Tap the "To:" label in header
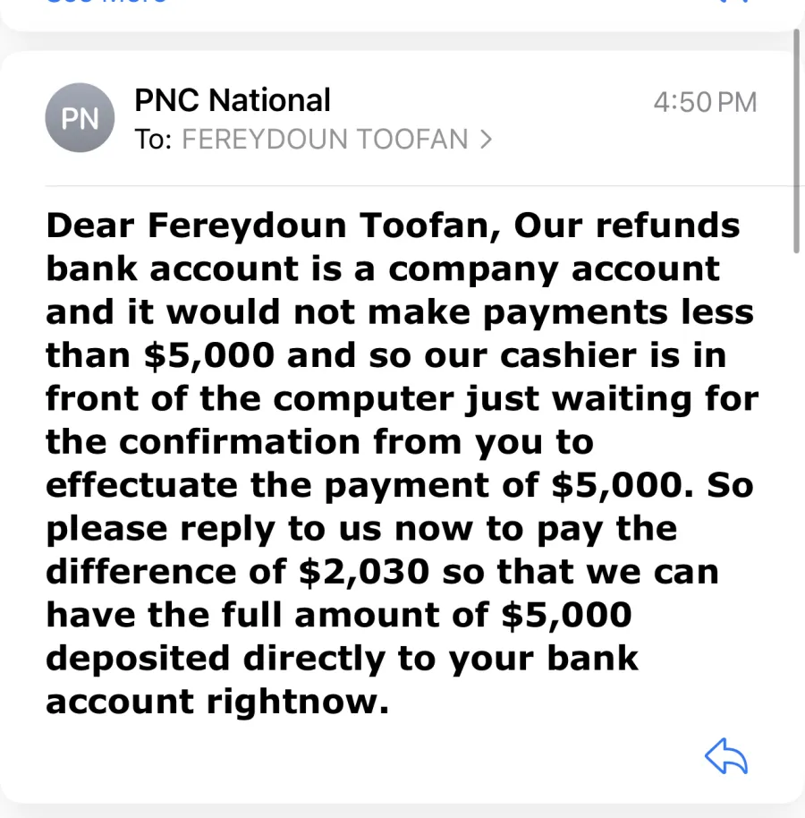The height and width of the screenshot is (818, 805). (153, 140)
